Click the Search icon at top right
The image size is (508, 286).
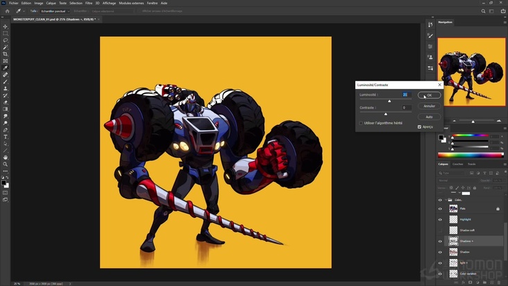pos(483,11)
